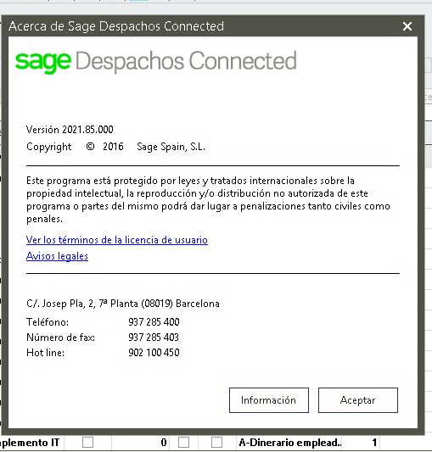The image size is (432, 452).
Task: Click the Teléfono number 937 285 400
Action: 154,321
